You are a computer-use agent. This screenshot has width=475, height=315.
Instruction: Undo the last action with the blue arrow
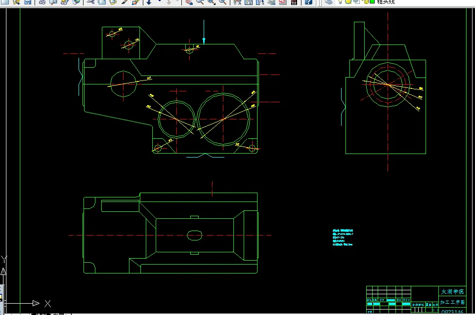149,2
